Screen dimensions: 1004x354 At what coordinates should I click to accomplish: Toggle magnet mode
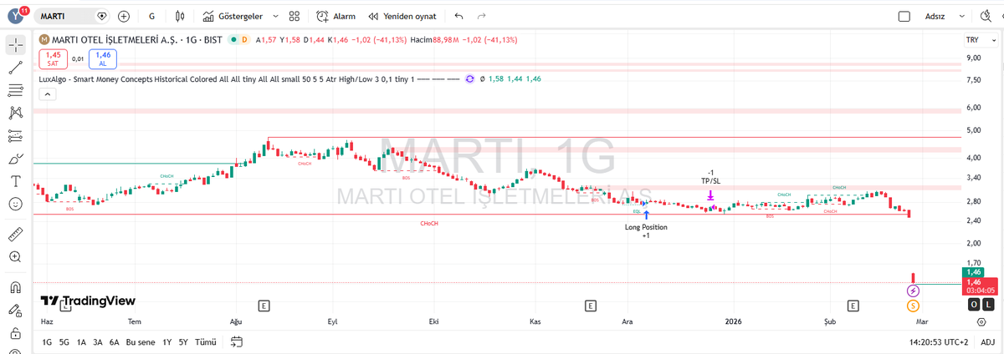(15, 287)
